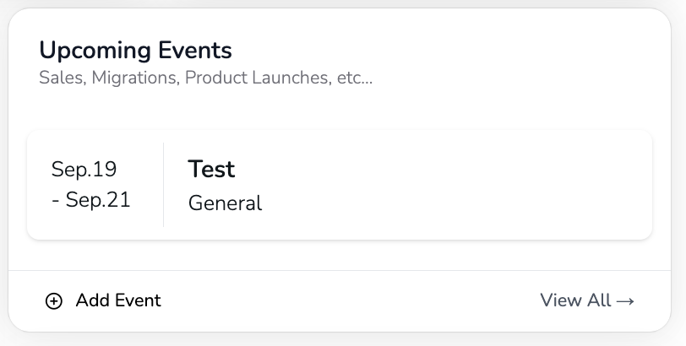Screen dimensions: 686x346
Task: Click the Sep.21 end date
Action: tap(98, 201)
